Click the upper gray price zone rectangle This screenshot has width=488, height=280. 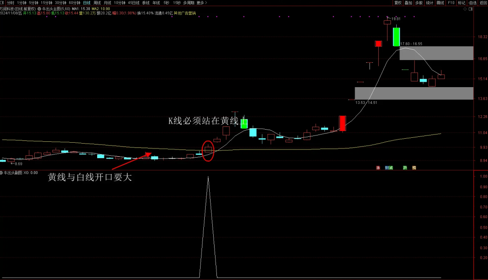(436, 53)
